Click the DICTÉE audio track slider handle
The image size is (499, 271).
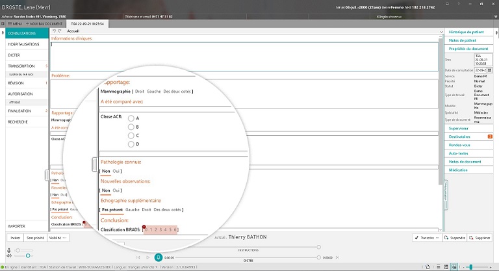pyautogui.click(x=318, y=257)
